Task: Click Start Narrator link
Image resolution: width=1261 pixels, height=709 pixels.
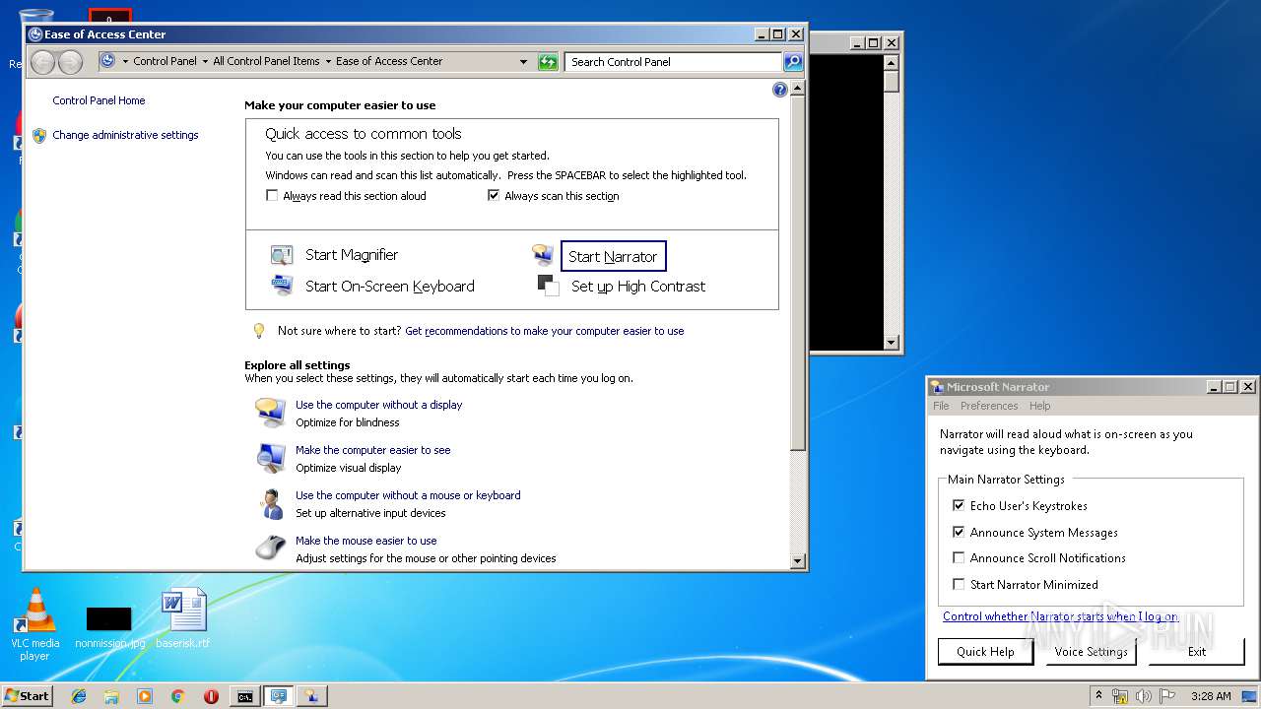Action: (x=613, y=256)
